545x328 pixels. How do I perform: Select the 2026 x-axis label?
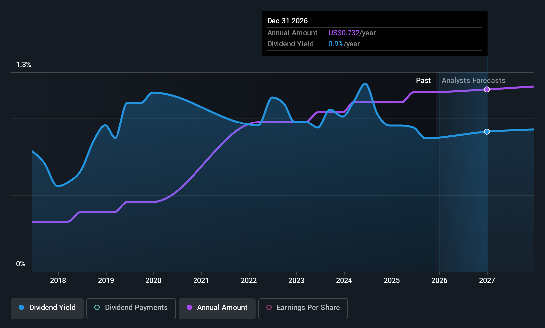pos(439,281)
